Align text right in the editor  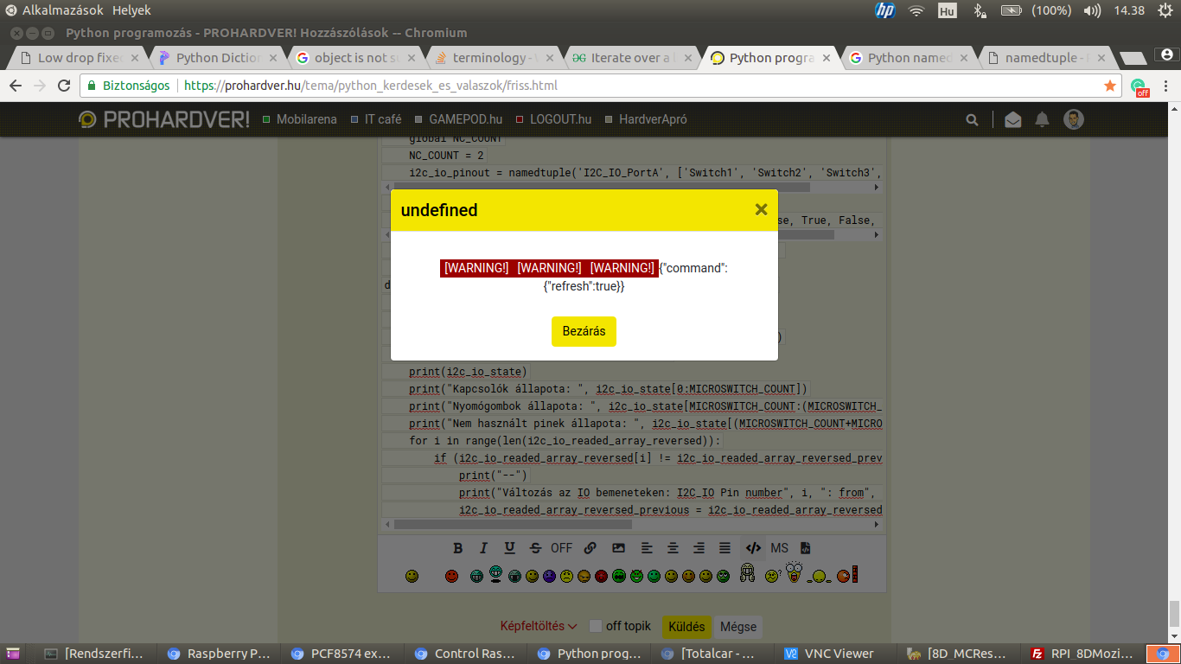pos(699,548)
